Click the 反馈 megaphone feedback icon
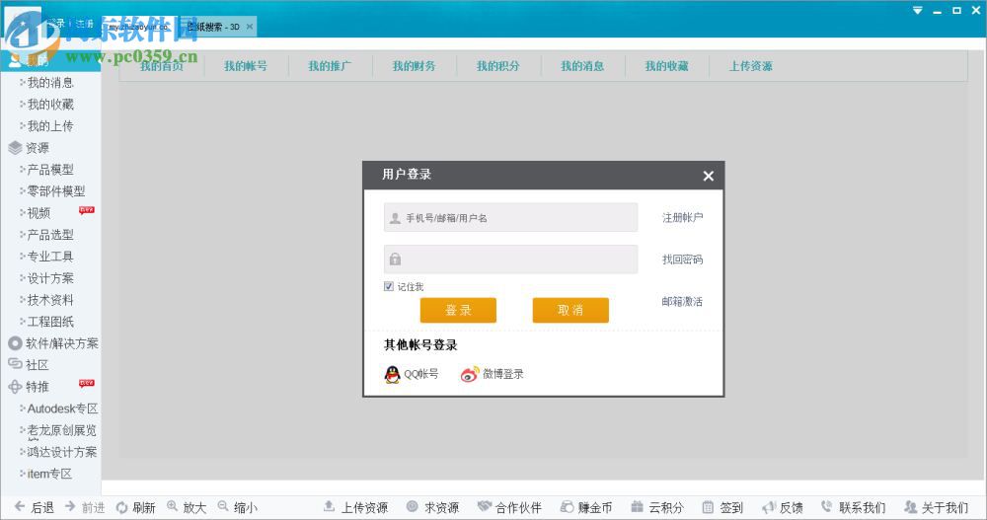The width and height of the screenshot is (987, 520). click(769, 507)
